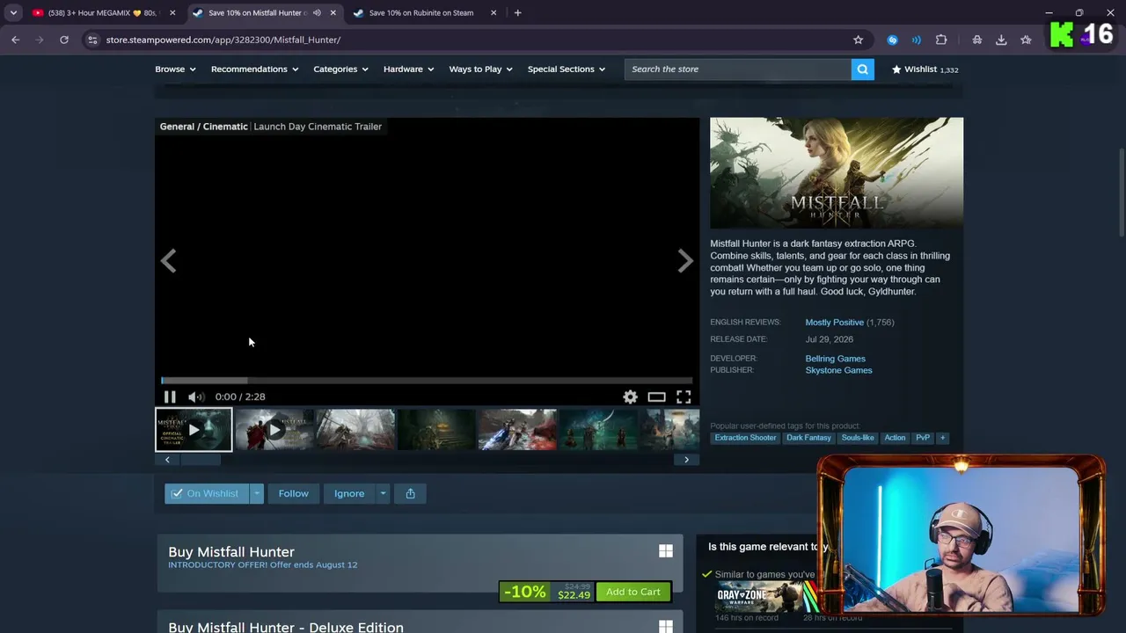Reload the current page

[64, 40]
